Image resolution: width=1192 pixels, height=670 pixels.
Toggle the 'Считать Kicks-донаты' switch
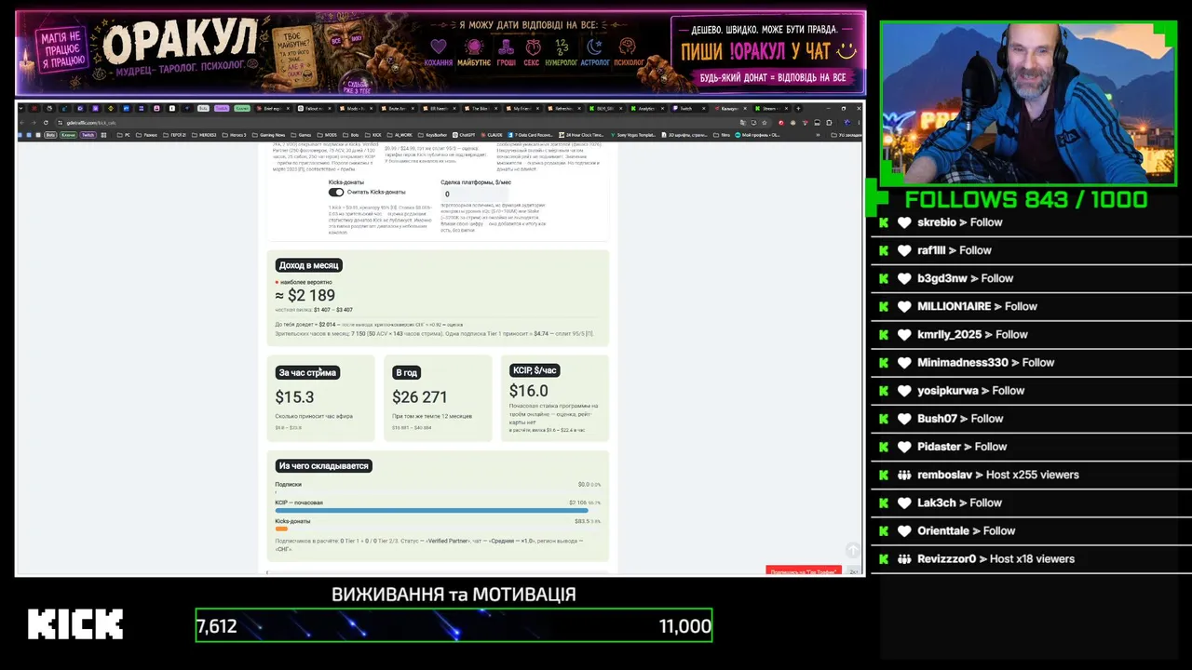pyautogui.click(x=336, y=193)
